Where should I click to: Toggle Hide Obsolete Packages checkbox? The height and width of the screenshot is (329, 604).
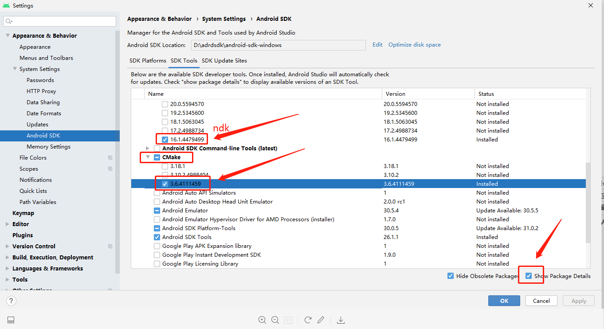(x=451, y=276)
